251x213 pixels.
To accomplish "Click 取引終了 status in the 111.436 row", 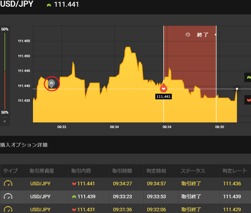I will (191, 184).
